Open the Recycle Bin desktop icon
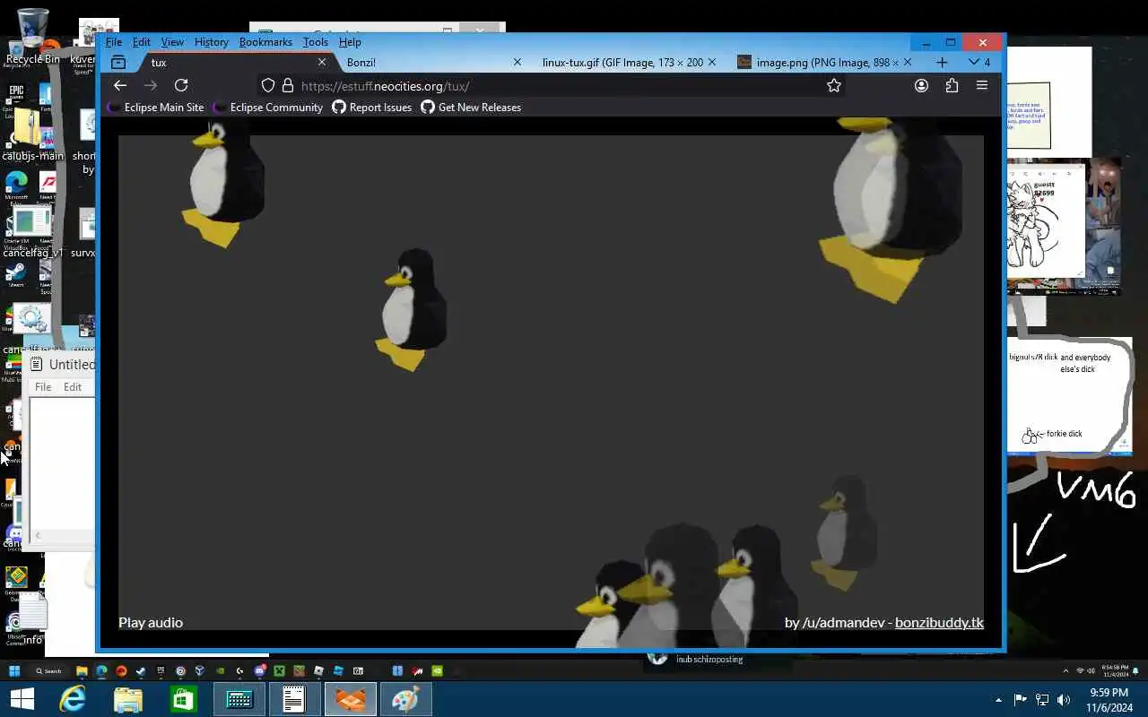1148x717 pixels. point(32,38)
